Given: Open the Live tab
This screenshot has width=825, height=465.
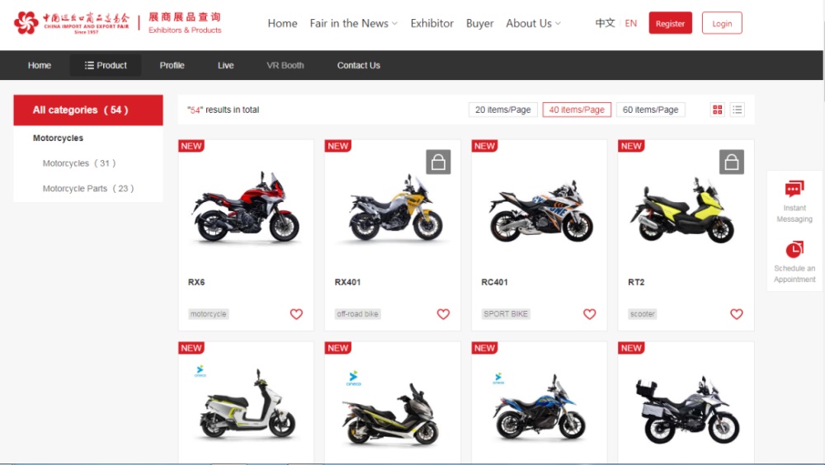Looking at the screenshot, I should 225,65.
